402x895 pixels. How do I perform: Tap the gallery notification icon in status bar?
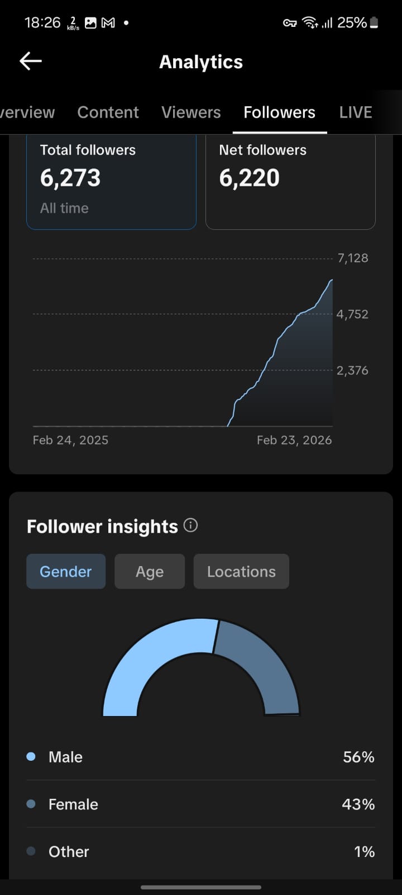point(90,23)
